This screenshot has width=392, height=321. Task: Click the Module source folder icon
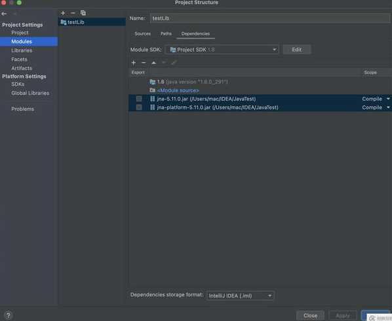coord(153,90)
